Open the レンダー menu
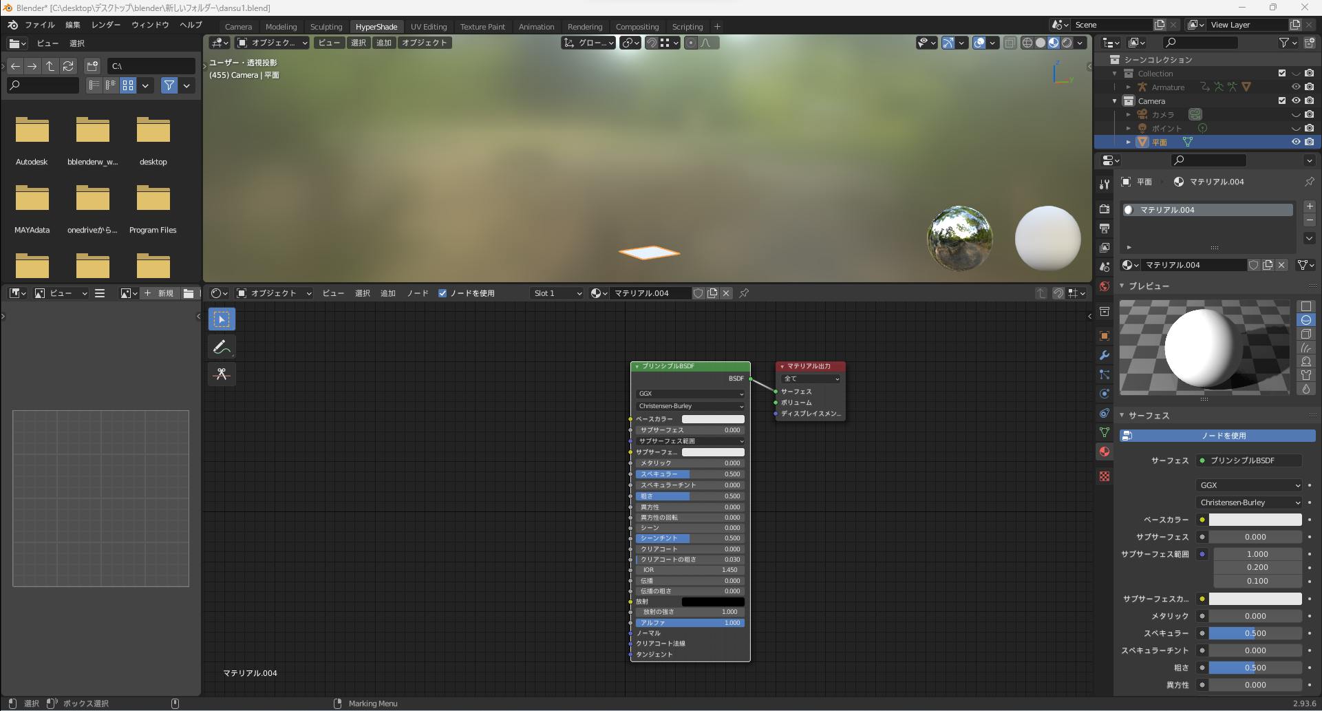The width and height of the screenshot is (1322, 711). 105,25
